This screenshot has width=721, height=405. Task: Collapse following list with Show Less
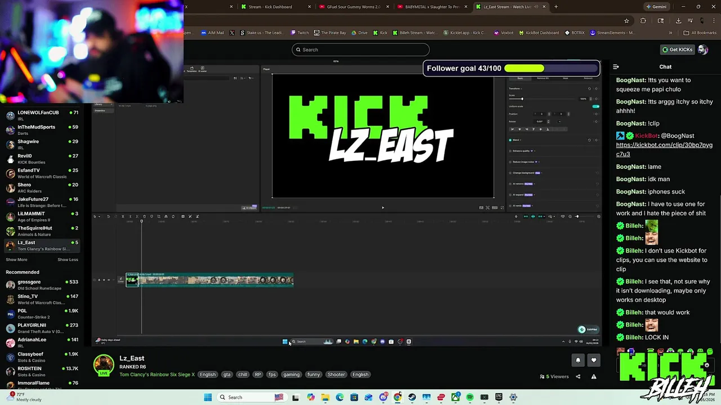[68, 259]
